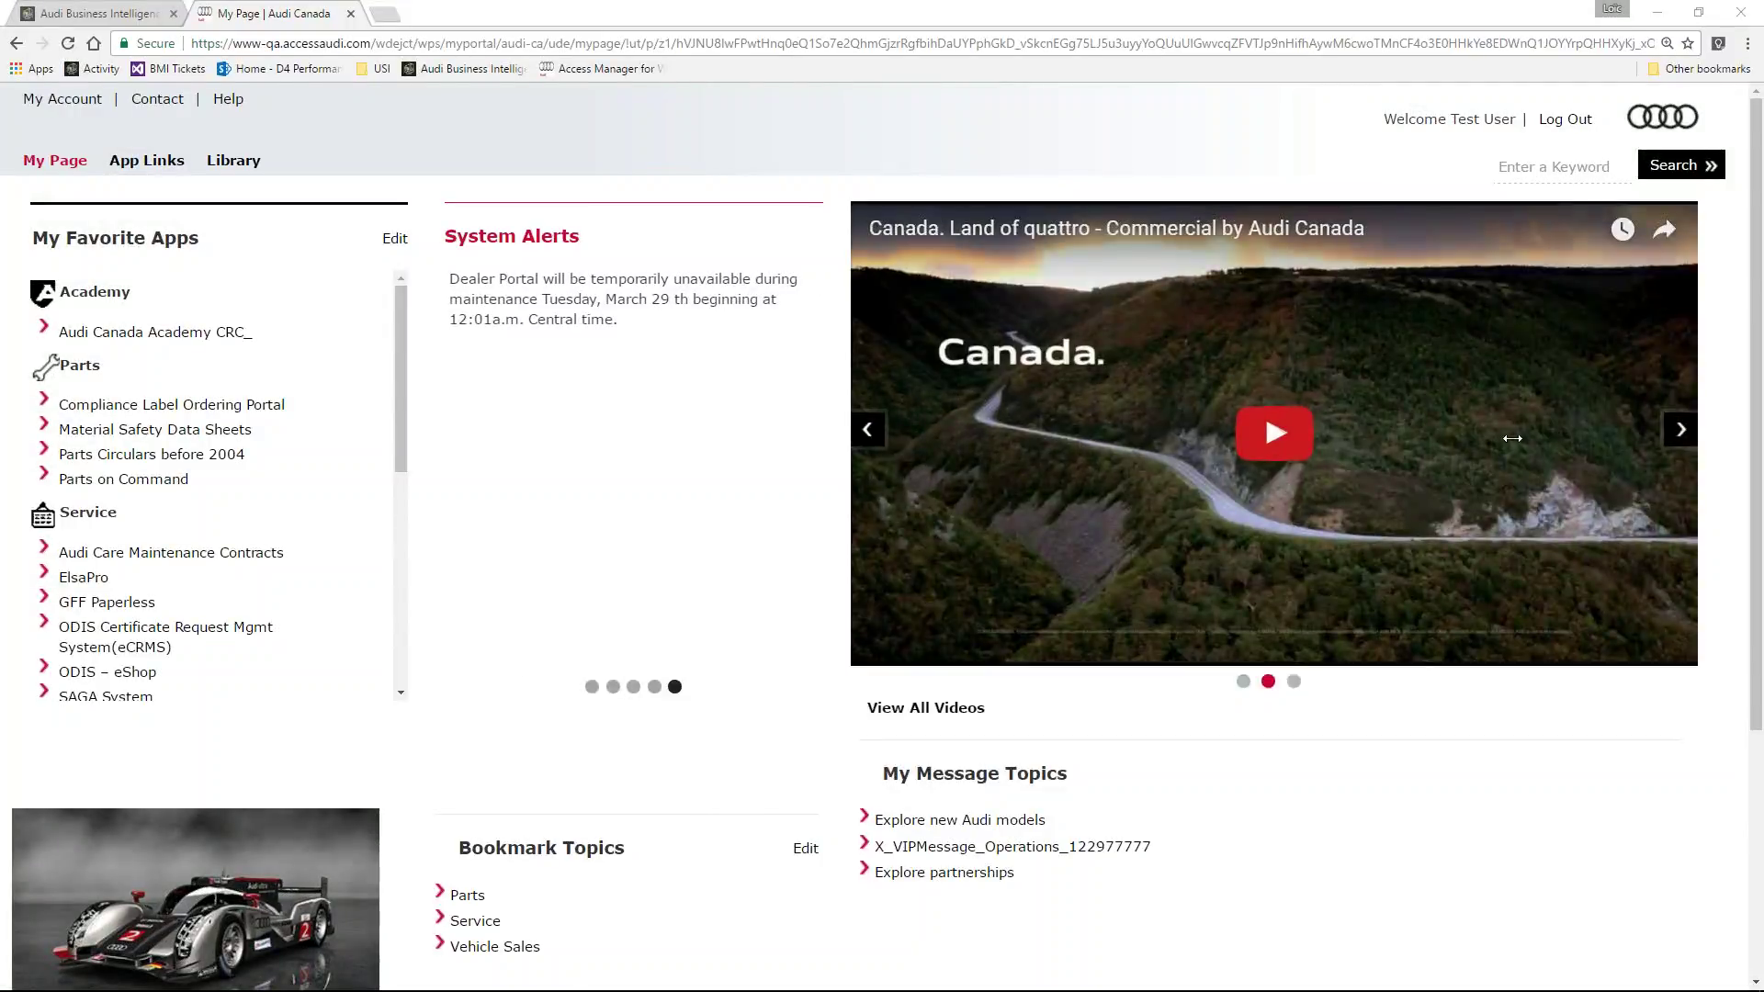Open ODIS – eShop link

(107, 672)
